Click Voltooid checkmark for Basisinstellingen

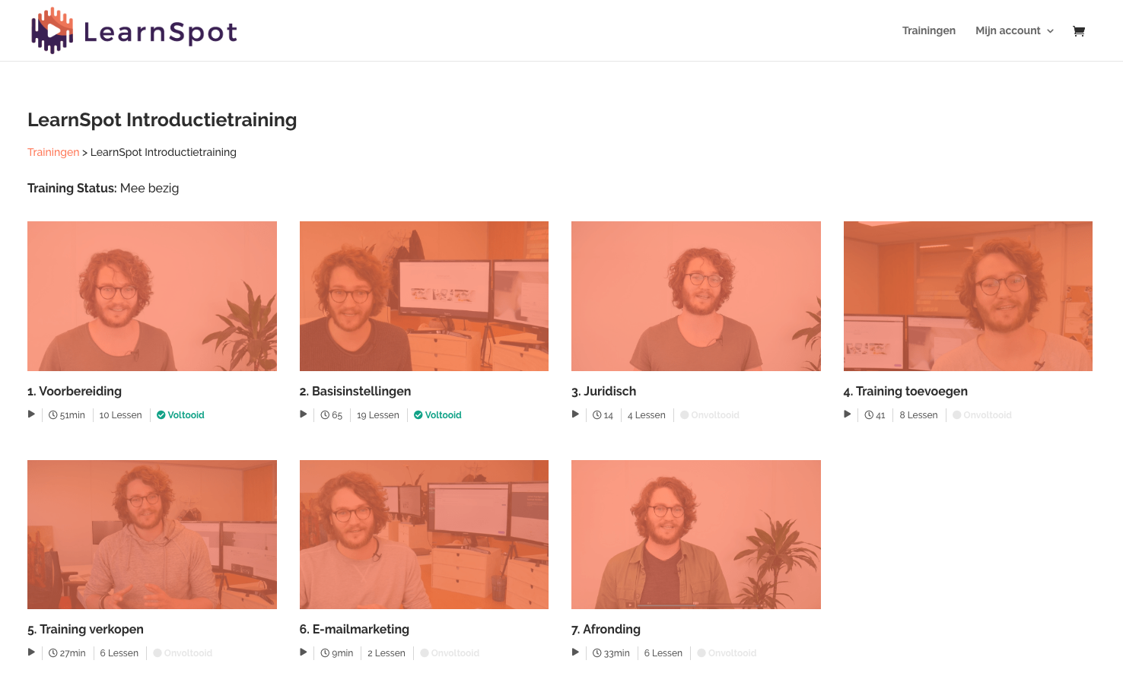(x=418, y=415)
